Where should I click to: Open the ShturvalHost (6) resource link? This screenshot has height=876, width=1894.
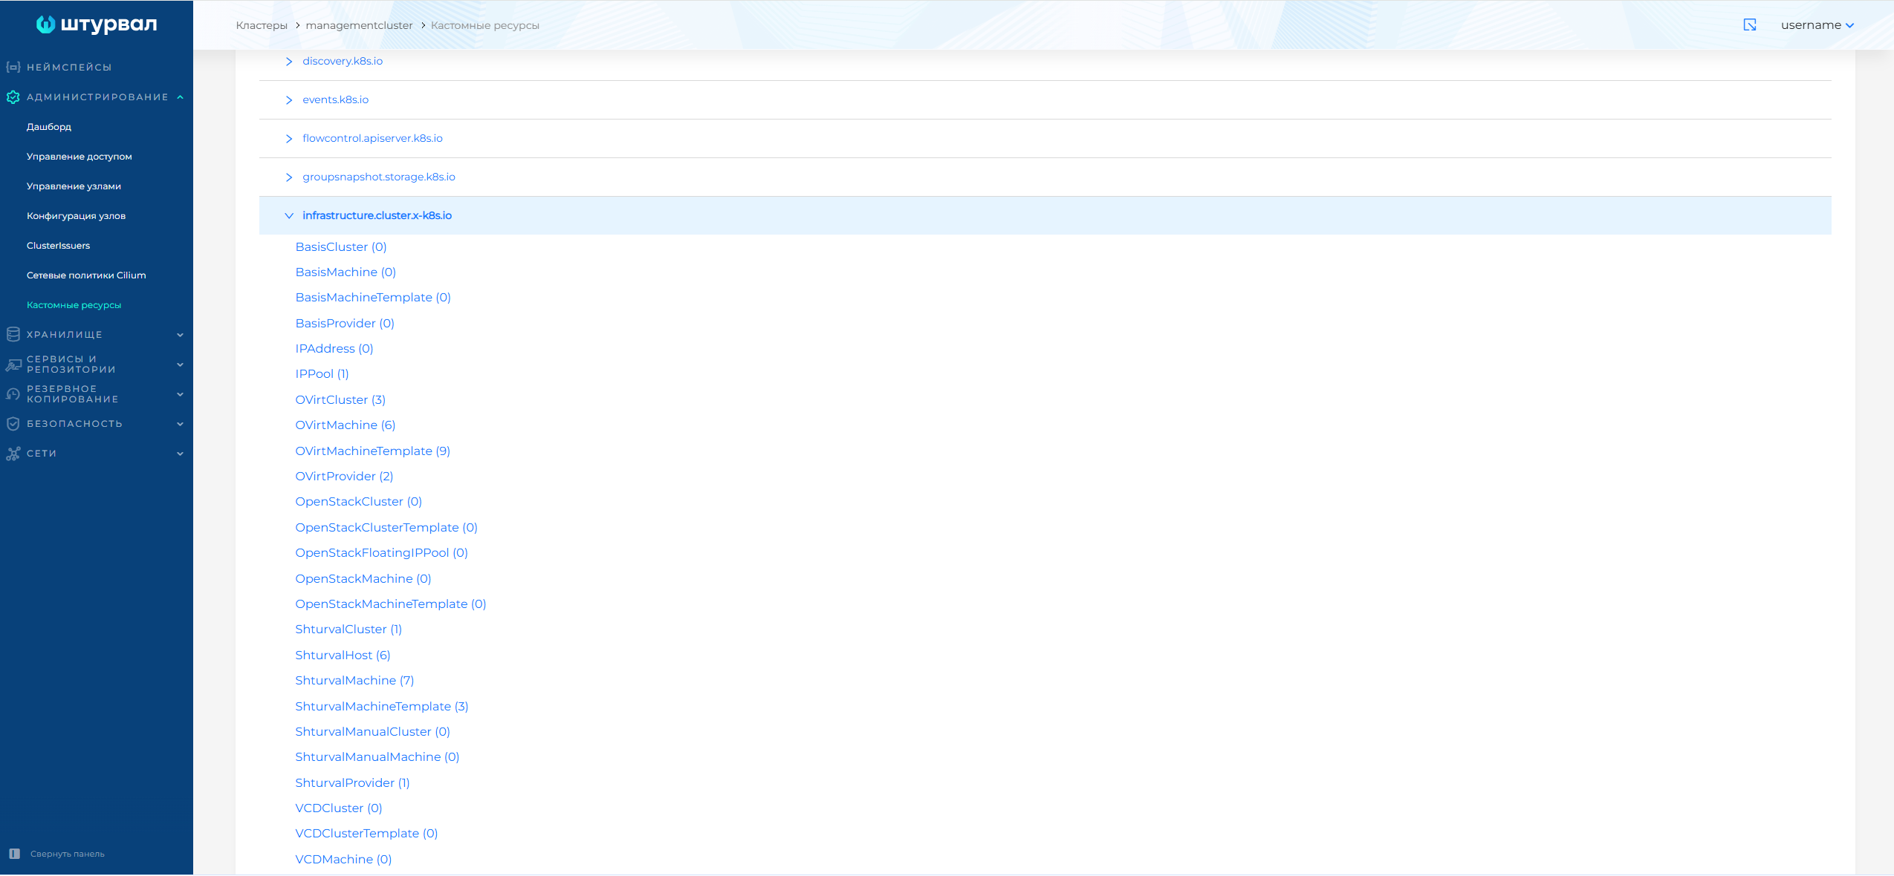pos(343,655)
